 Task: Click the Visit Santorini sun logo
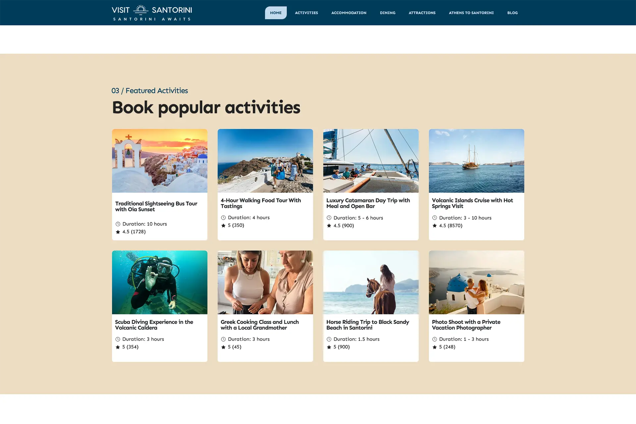[141, 10]
